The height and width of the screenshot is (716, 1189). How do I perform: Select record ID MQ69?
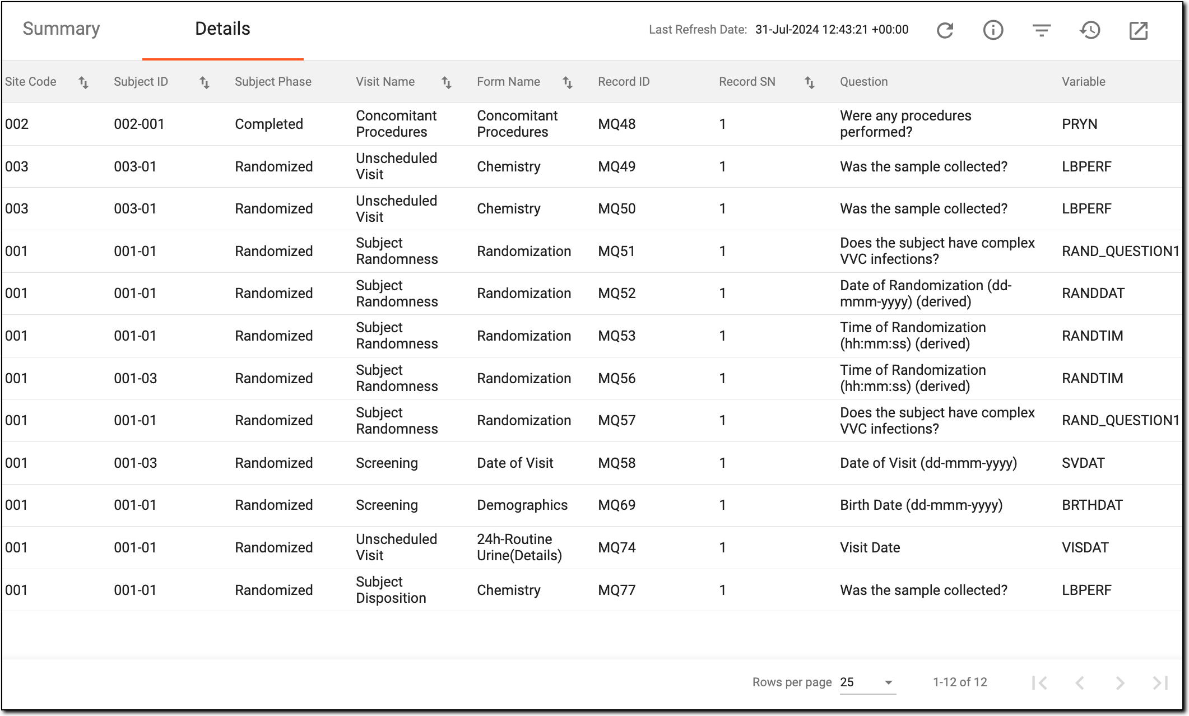[x=616, y=505]
